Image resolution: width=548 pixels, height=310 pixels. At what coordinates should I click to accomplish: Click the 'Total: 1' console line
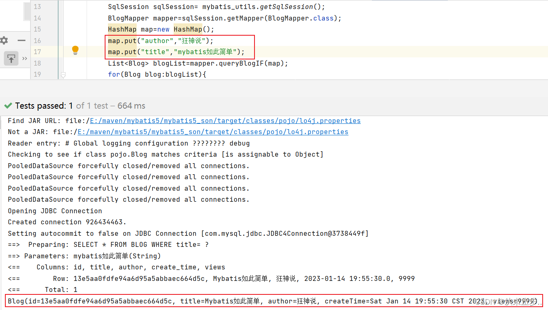click(43, 289)
